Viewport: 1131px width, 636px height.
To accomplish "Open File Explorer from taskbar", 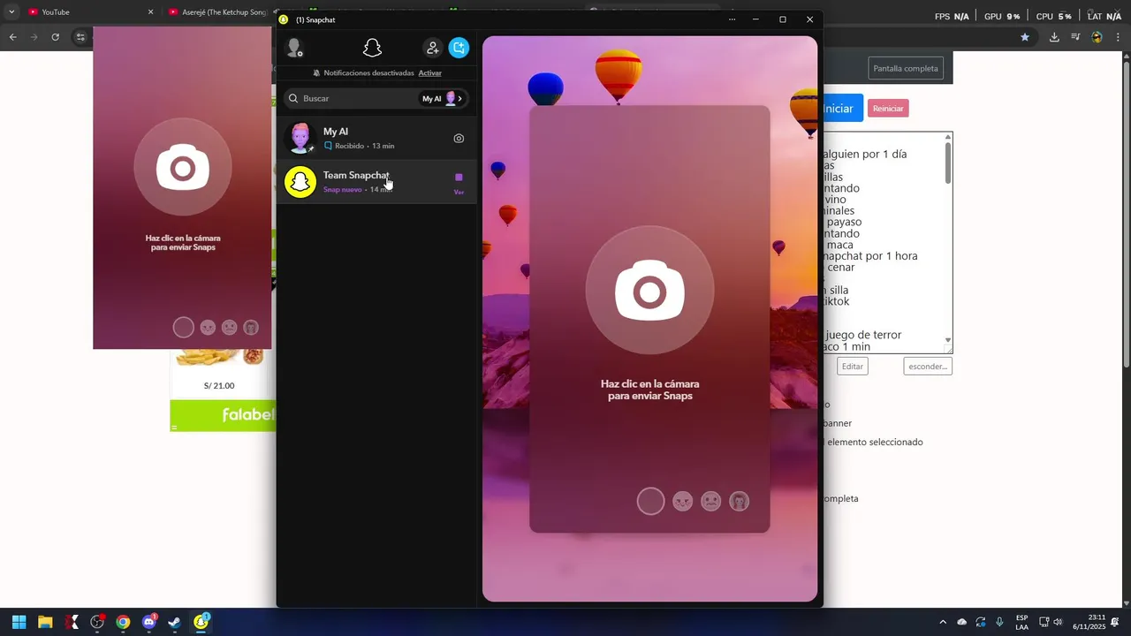I will [45, 622].
